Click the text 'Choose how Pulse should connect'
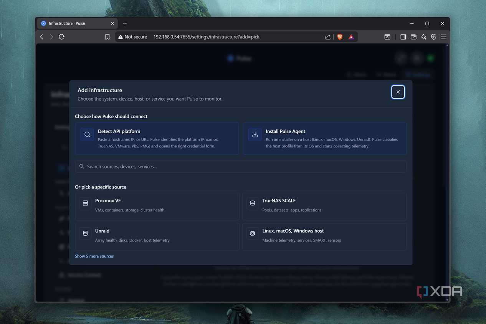 [x=111, y=116]
